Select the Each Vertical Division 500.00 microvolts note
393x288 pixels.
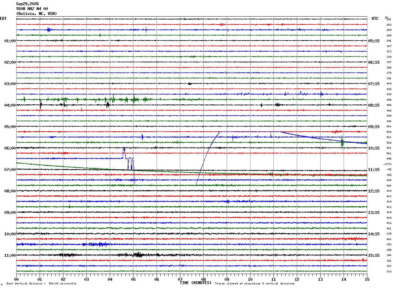(x=41, y=284)
